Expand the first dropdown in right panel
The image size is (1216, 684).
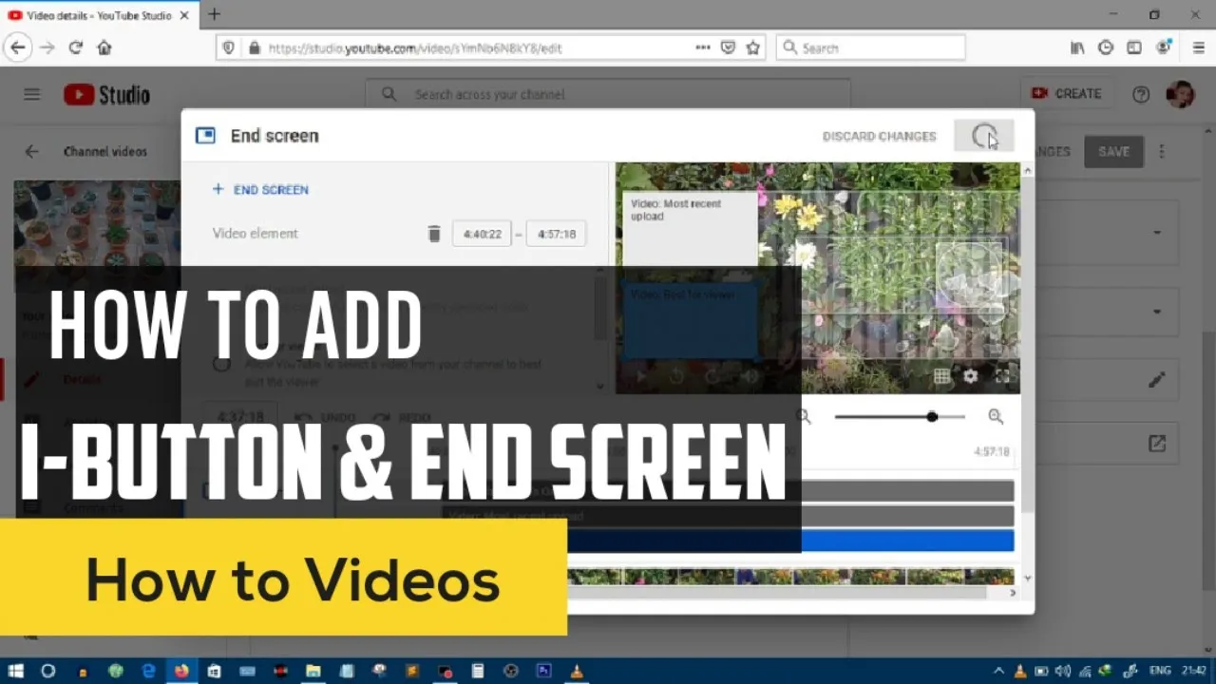tap(1157, 232)
